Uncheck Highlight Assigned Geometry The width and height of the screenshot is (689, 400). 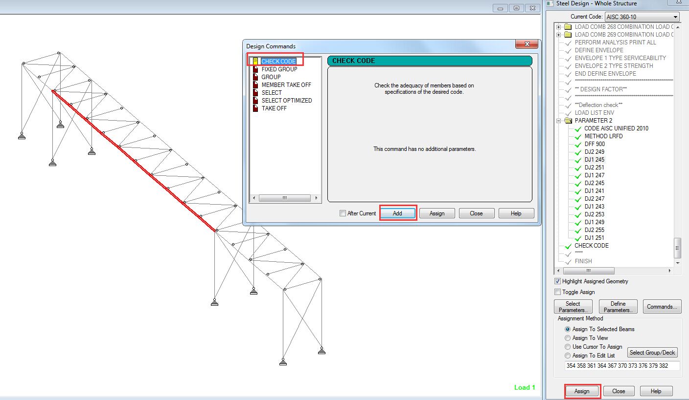[x=558, y=281]
